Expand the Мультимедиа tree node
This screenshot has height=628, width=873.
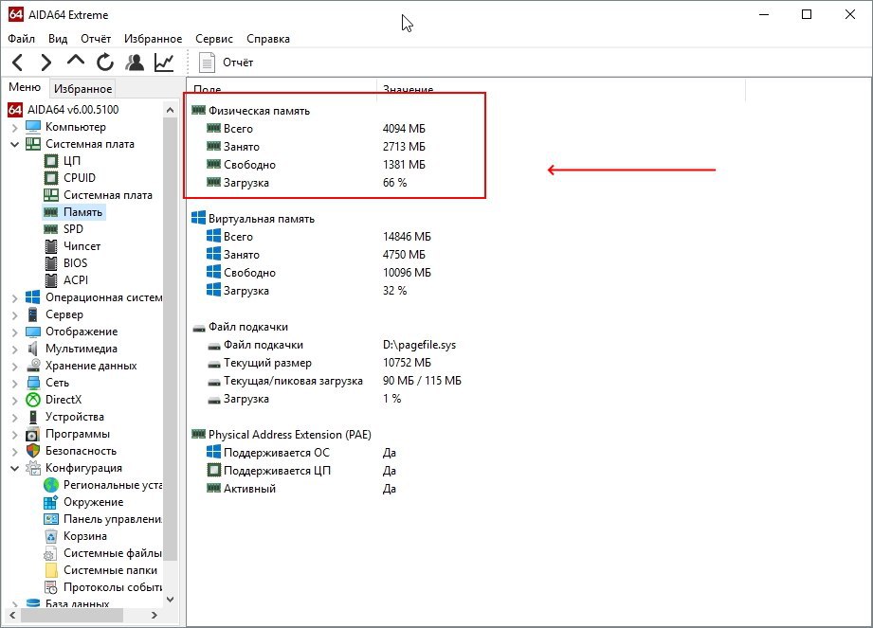pyautogui.click(x=14, y=350)
